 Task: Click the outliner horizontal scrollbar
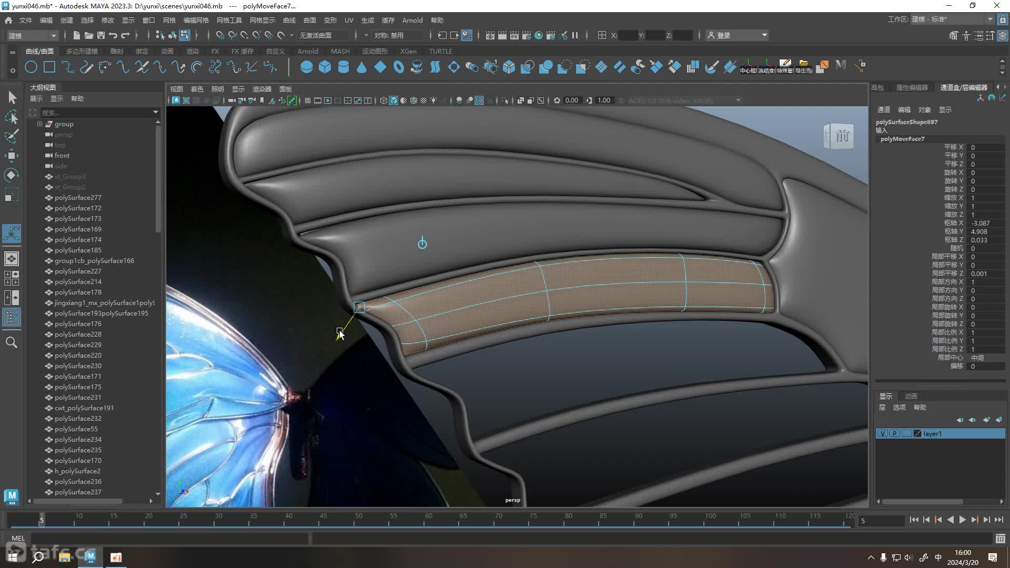pyautogui.click(x=78, y=501)
